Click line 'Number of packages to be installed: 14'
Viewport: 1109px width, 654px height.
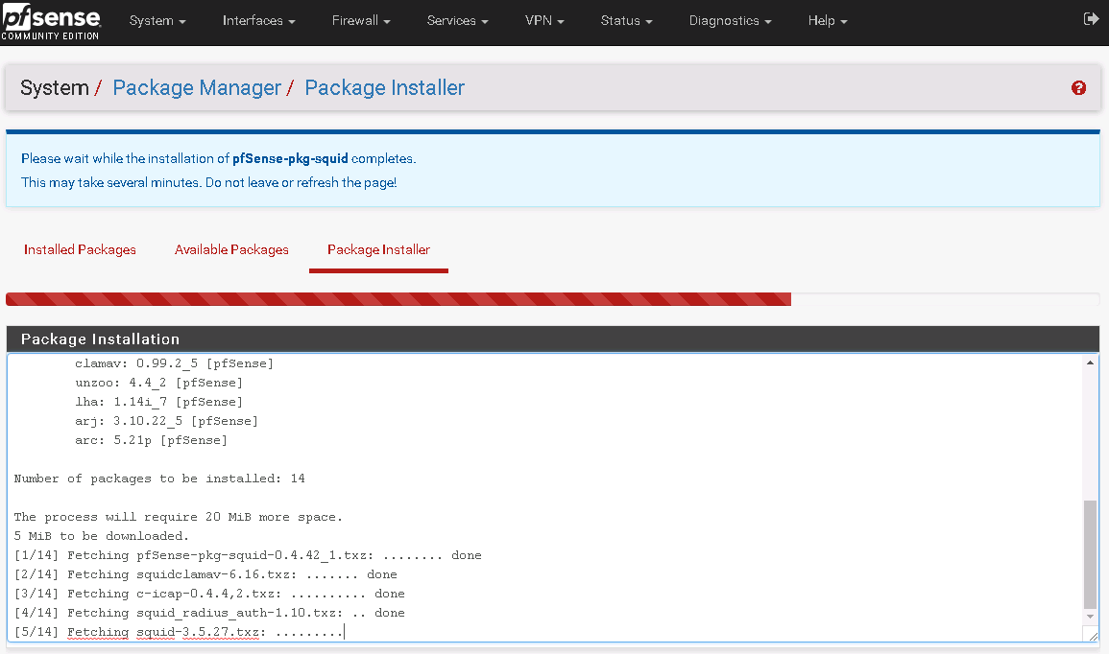click(x=159, y=479)
